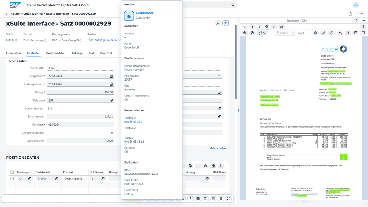Screen dimensions: 368x207
Task: Click the email envelope icon in footer toolbar
Action: 198,199
